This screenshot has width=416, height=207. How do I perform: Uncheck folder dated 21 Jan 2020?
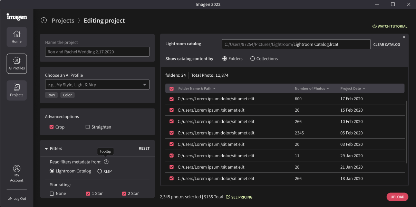tap(172, 167)
